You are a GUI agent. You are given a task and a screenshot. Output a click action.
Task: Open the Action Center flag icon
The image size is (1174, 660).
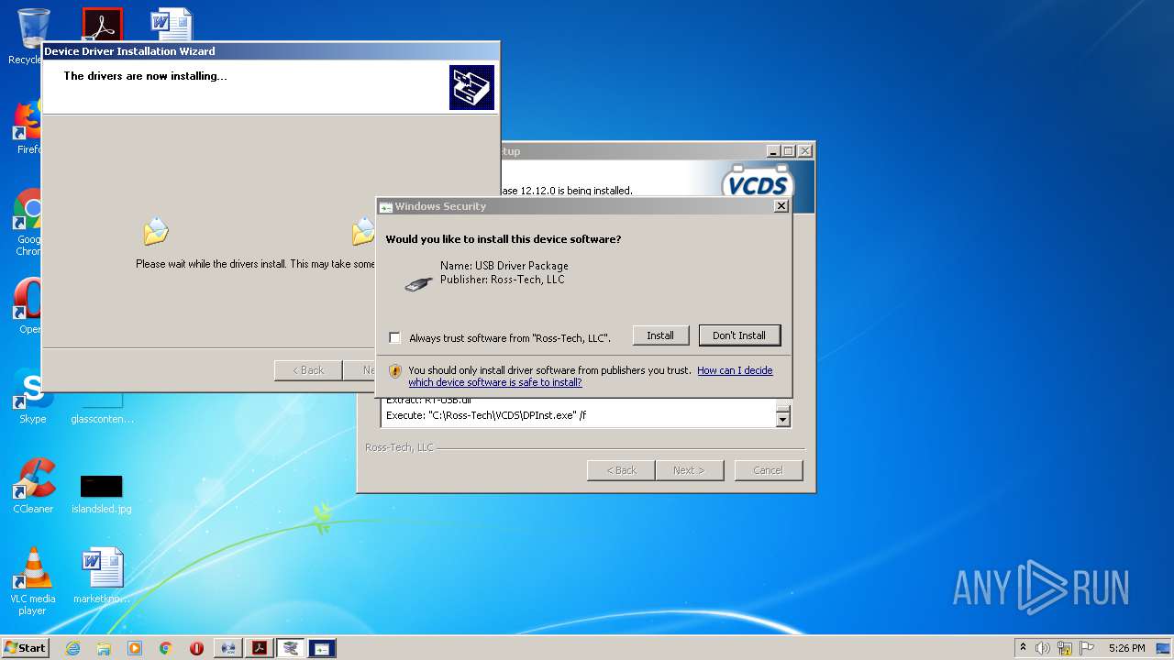(x=1086, y=648)
